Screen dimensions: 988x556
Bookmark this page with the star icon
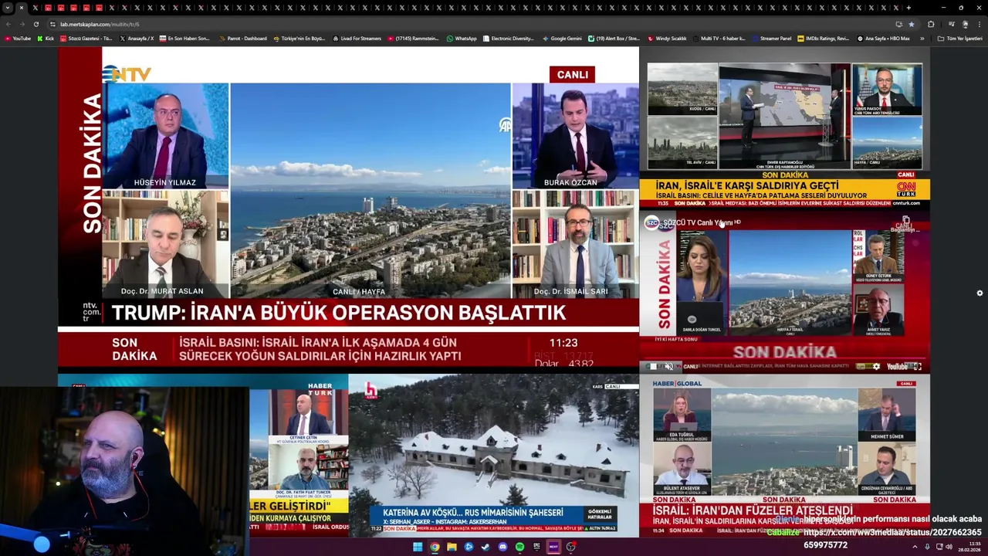pos(912,24)
